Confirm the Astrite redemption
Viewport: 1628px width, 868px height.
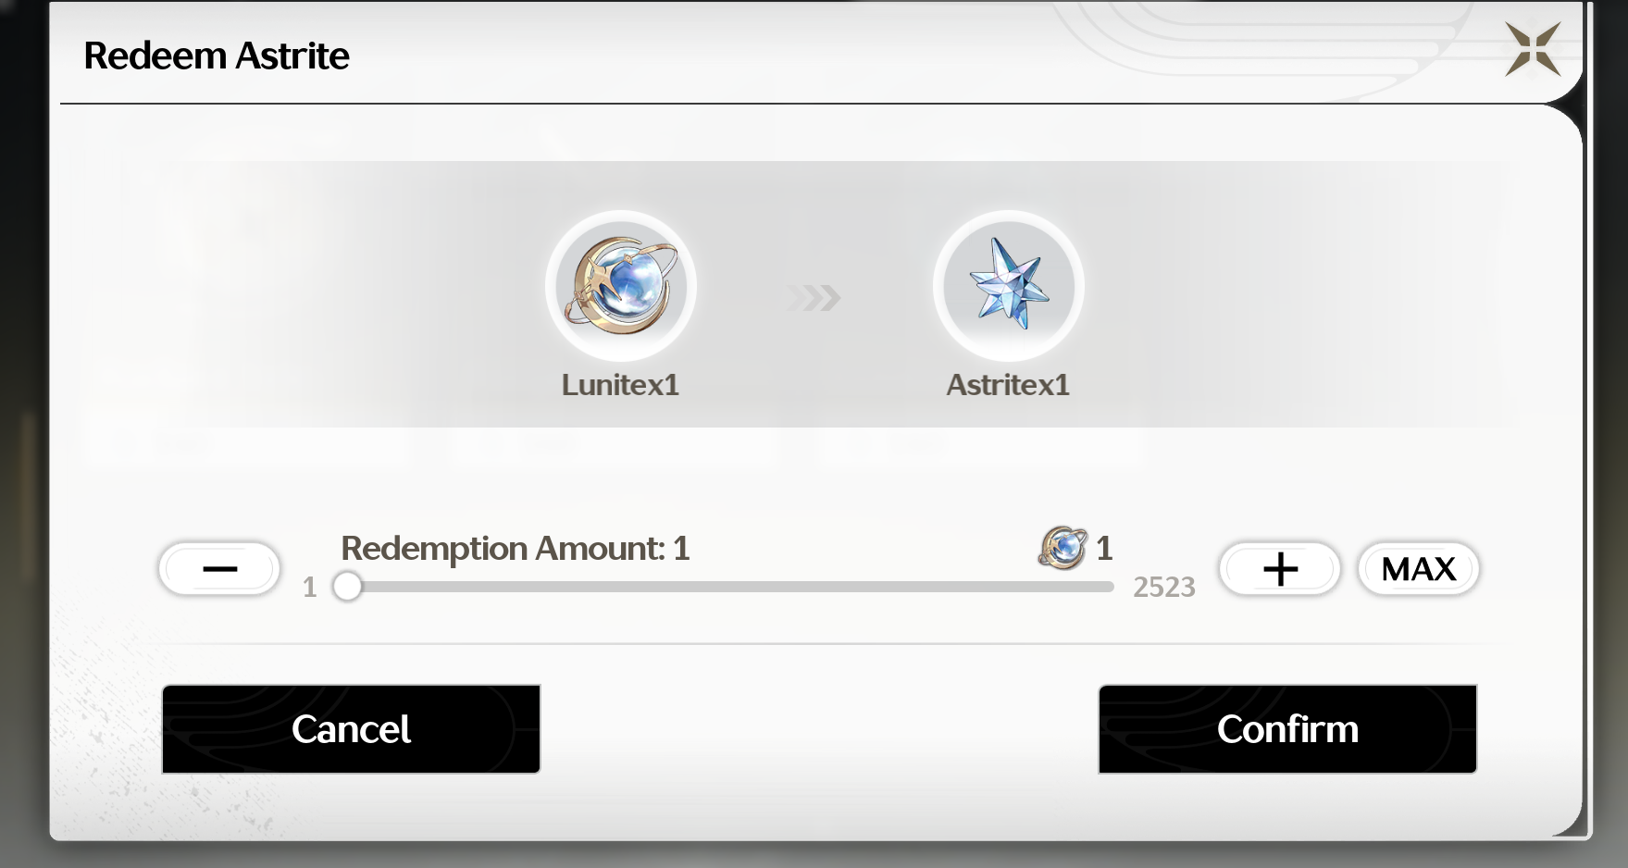tap(1287, 729)
